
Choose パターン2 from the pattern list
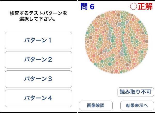point(38,60)
